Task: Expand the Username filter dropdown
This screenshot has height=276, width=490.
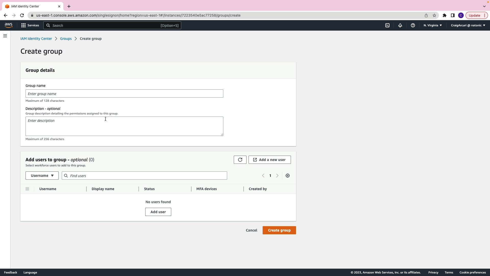Action: 42,176
